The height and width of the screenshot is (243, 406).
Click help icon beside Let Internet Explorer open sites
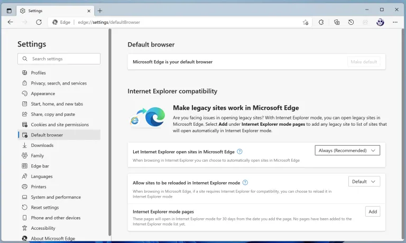tap(239, 152)
